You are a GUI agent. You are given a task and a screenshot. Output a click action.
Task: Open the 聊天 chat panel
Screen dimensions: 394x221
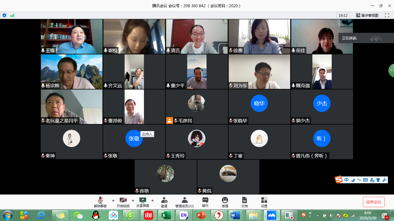205,202
